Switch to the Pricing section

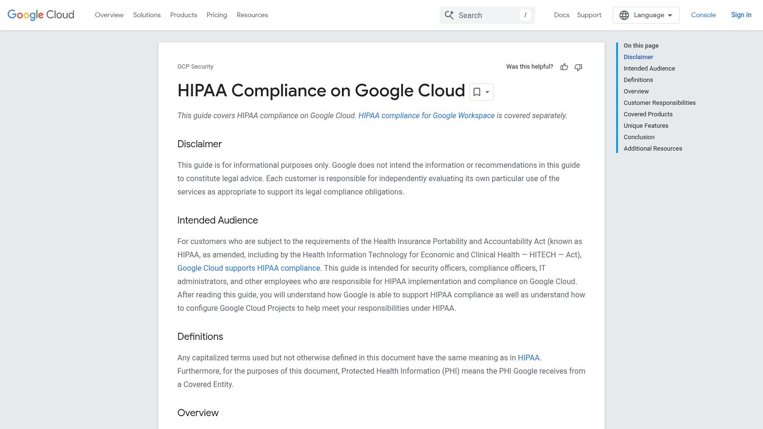[x=217, y=15]
